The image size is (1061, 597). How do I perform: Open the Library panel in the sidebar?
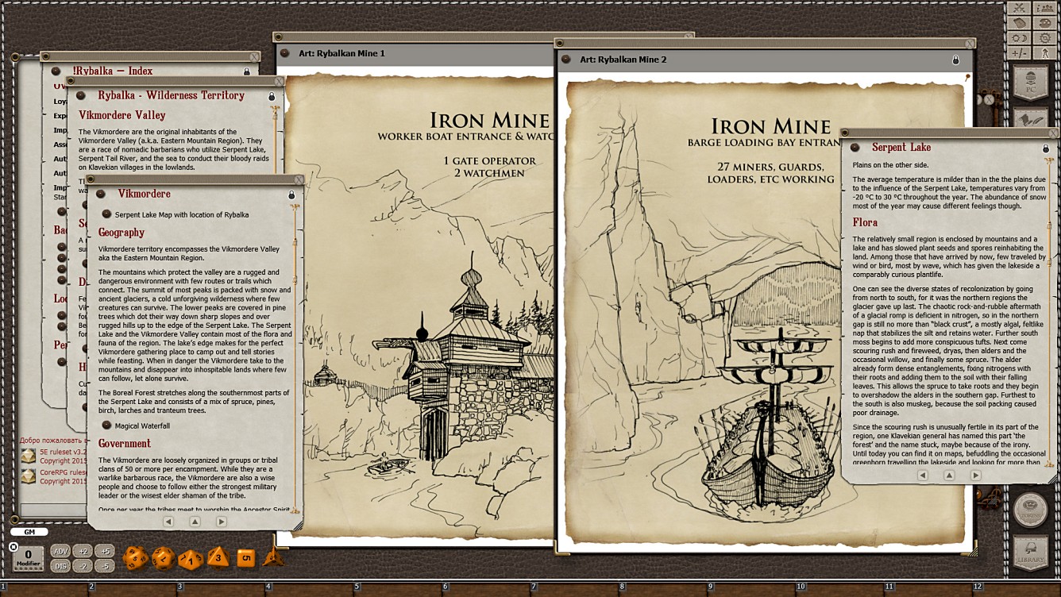(1031, 550)
